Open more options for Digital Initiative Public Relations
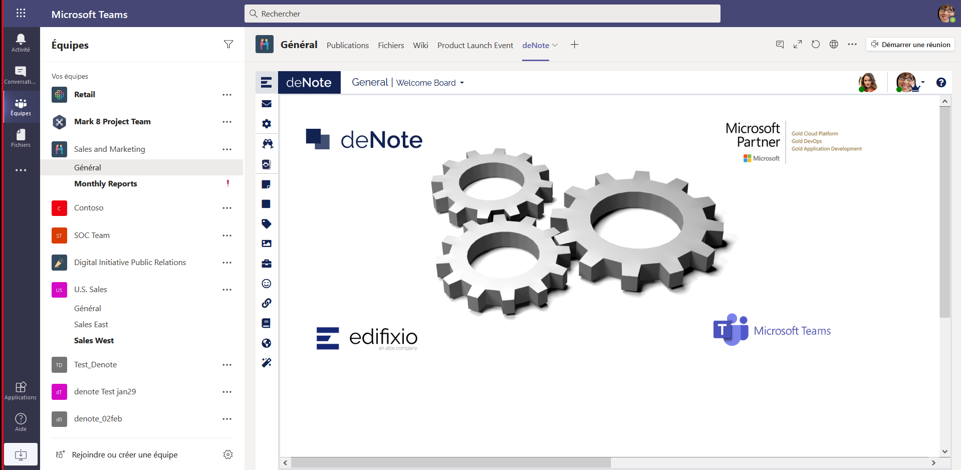The image size is (961, 470). (x=227, y=263)
